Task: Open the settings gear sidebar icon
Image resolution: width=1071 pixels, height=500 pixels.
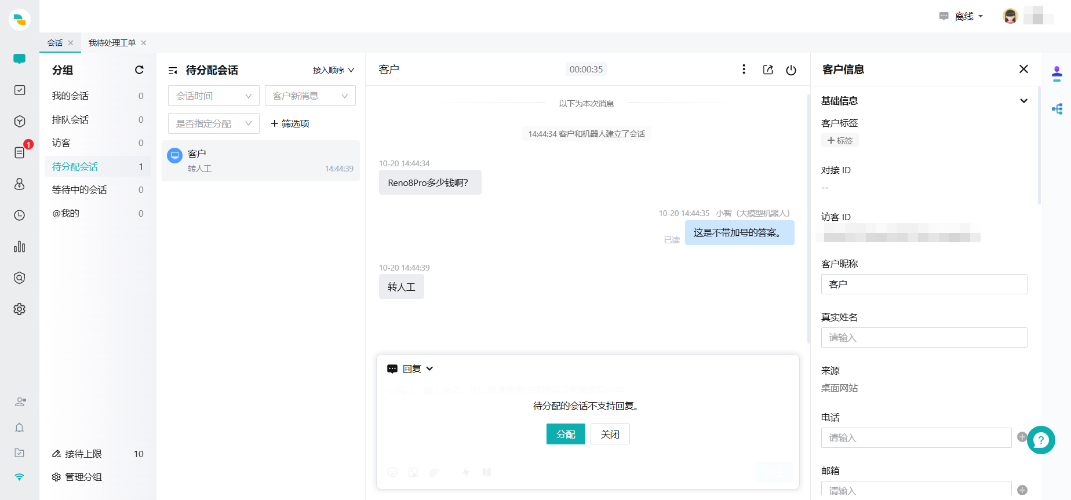Action: click(x=19, y=309)
